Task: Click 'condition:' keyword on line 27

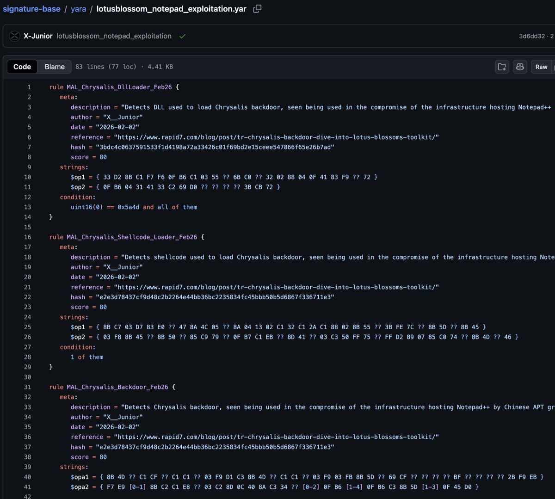Action: [78, 347]
